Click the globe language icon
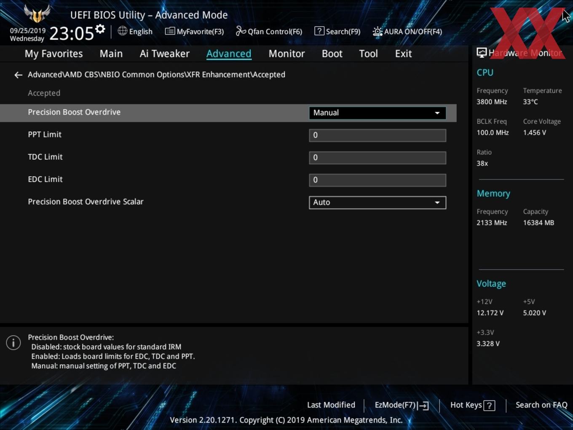573x430 pixels. coord(122,31)
